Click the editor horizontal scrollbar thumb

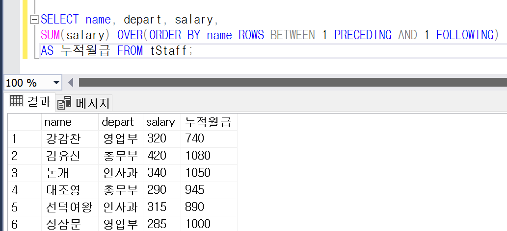(x=293, y=82)
